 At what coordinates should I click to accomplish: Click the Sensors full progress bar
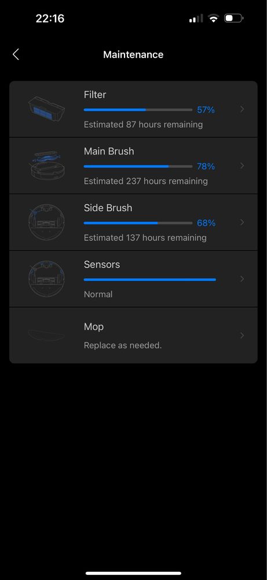(150, 280)
